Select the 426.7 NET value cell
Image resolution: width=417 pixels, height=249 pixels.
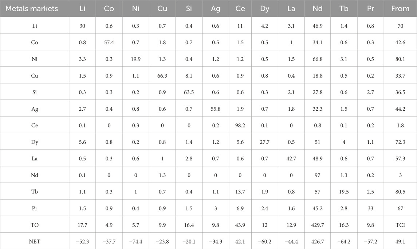coord(317,242)
